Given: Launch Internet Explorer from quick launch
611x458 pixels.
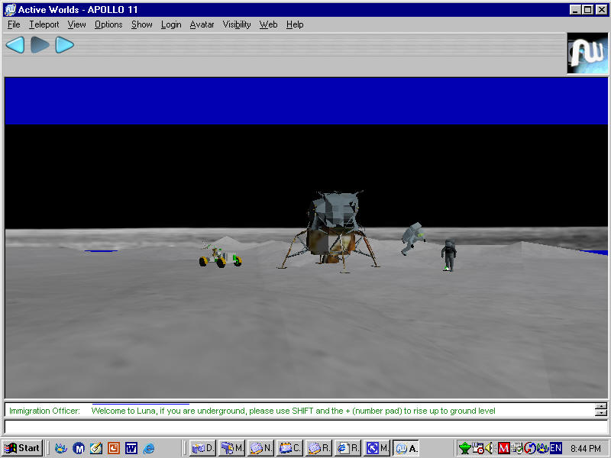Looking at the screenshot, I should pos(148,448).
